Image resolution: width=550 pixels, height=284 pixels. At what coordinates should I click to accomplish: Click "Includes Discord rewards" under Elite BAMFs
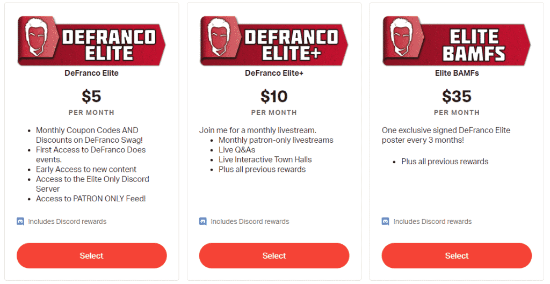[x=432, y=221]
